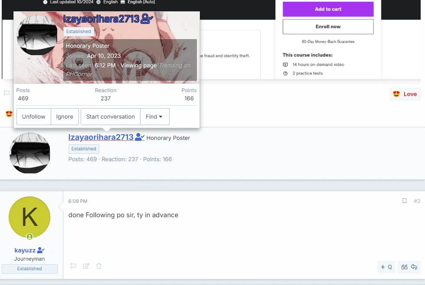Image resolution: width=425 pixels, height=285 pixels.
Task: Click the followed-user icon in the popup header
Action: [x=147, y=19]
